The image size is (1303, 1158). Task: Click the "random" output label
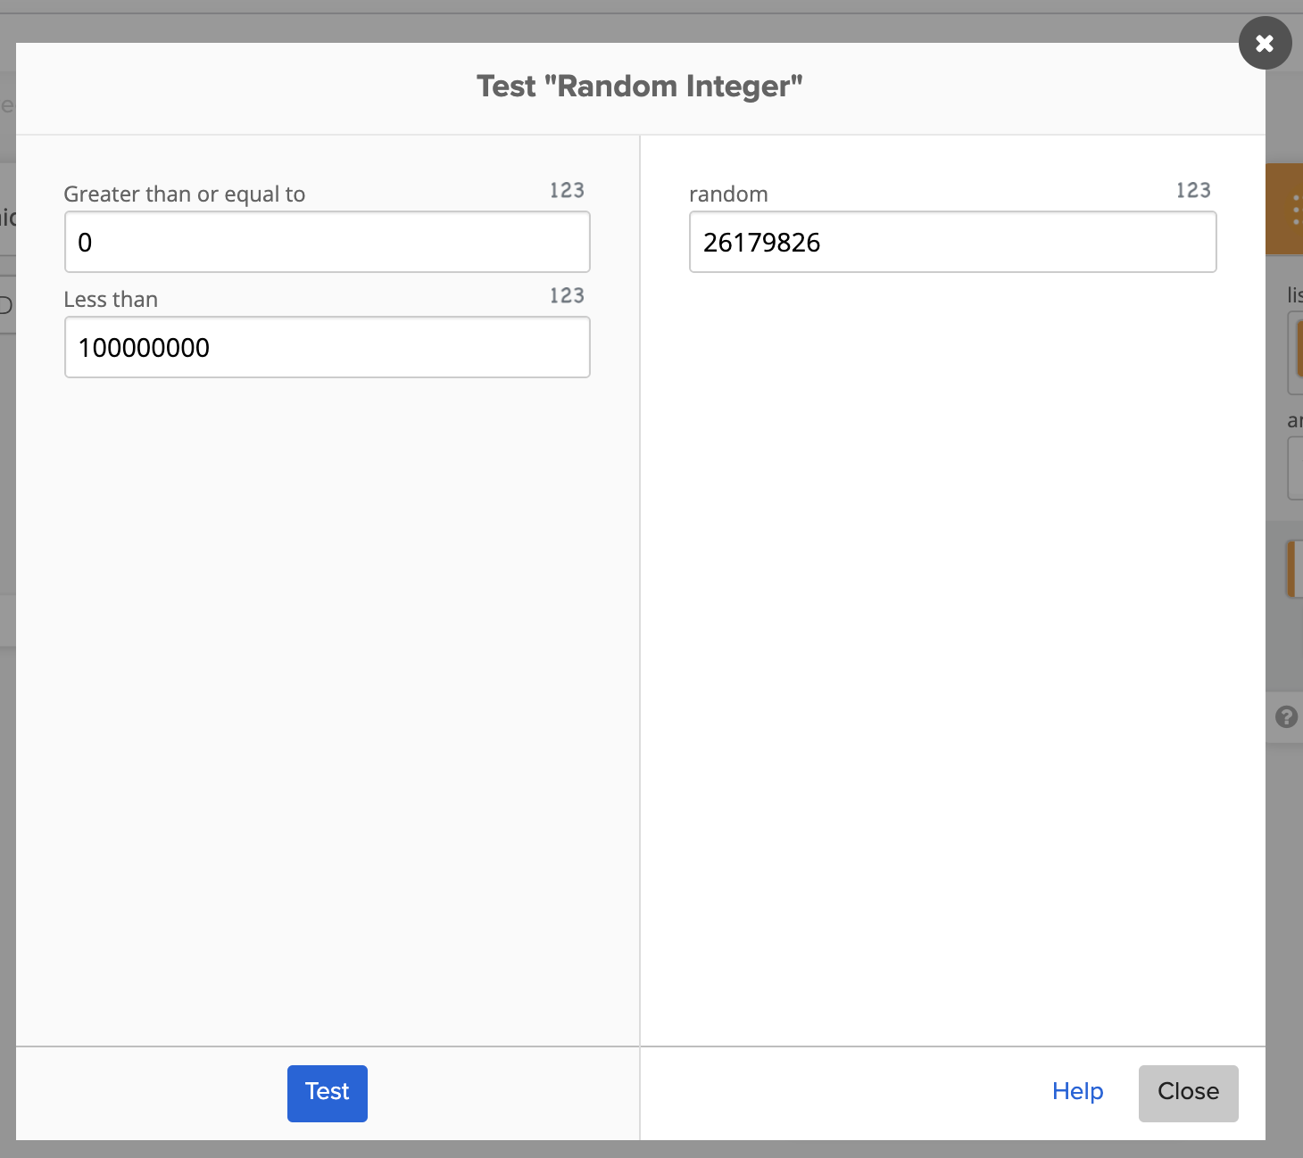tap(728, 194)
